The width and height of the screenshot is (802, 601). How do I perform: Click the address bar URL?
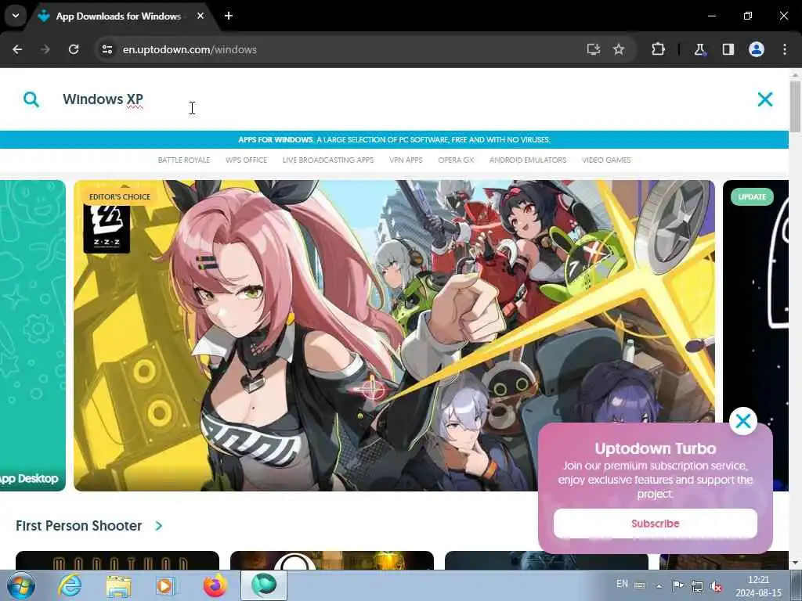click(190, 49)
